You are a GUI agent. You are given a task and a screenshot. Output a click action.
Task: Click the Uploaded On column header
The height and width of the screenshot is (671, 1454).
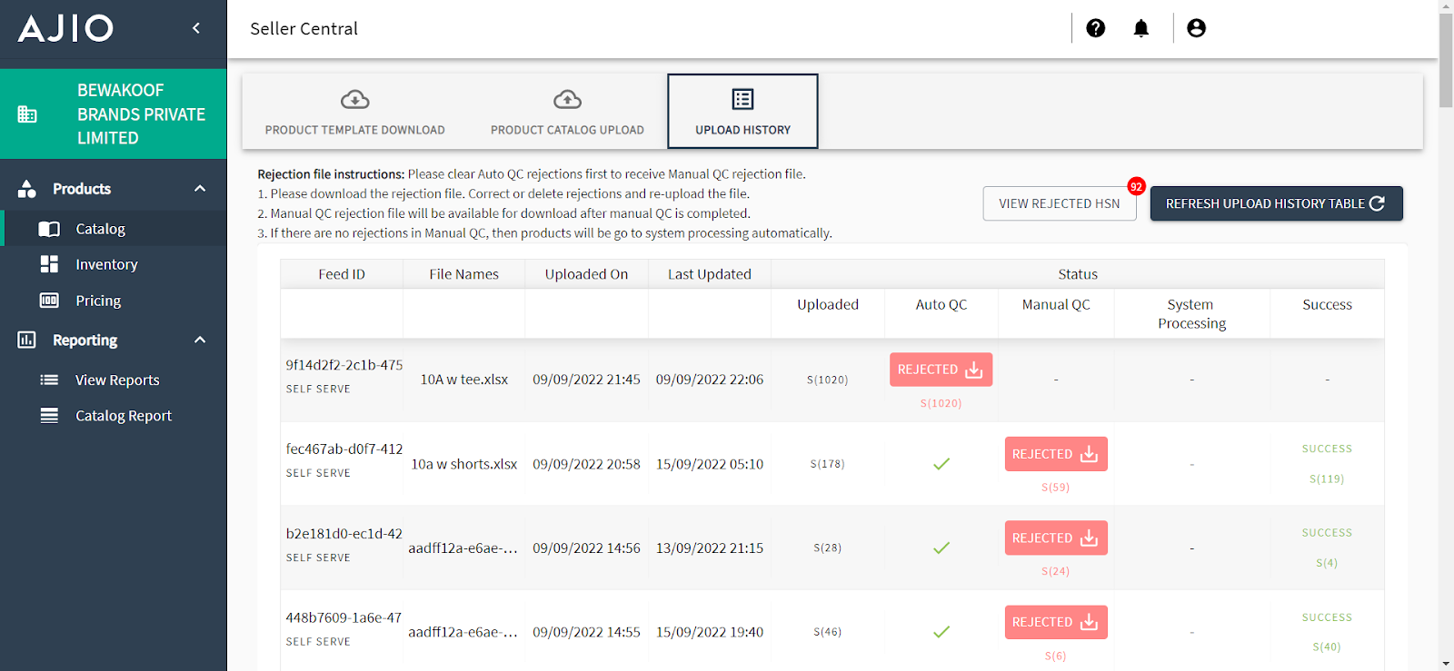click(x=587, y=274)
